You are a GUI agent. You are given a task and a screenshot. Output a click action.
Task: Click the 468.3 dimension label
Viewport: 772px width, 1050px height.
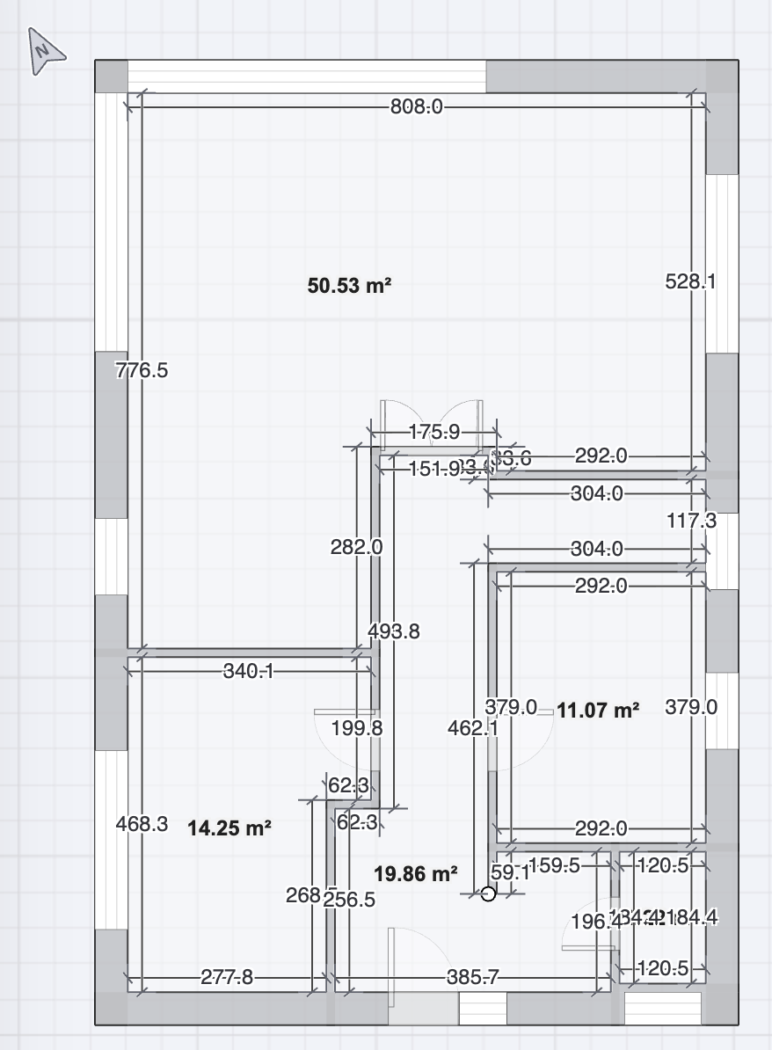[x=142, y=824]
